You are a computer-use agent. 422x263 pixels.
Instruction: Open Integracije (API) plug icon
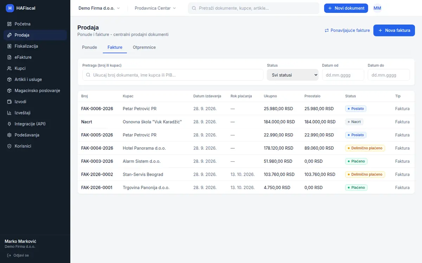pos(9,124)
